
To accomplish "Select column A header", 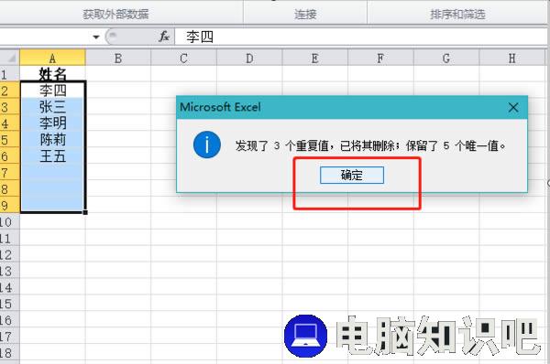I will tap(52, 58).
